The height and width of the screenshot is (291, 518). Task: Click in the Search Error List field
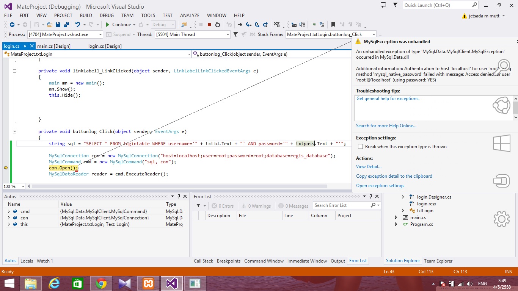click(x=341, y=205)
